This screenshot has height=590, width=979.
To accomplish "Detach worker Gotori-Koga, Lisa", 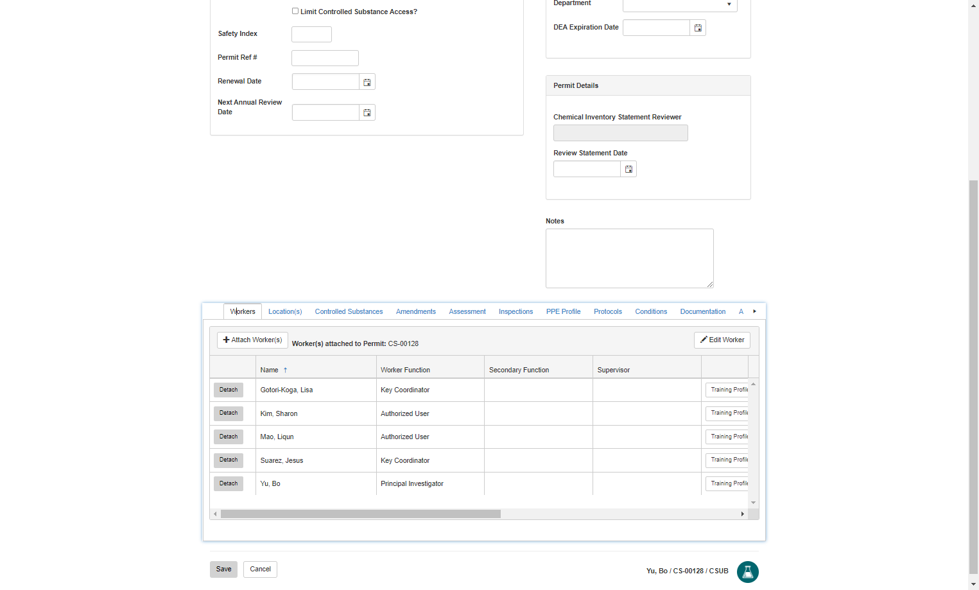I will point(229,390).
